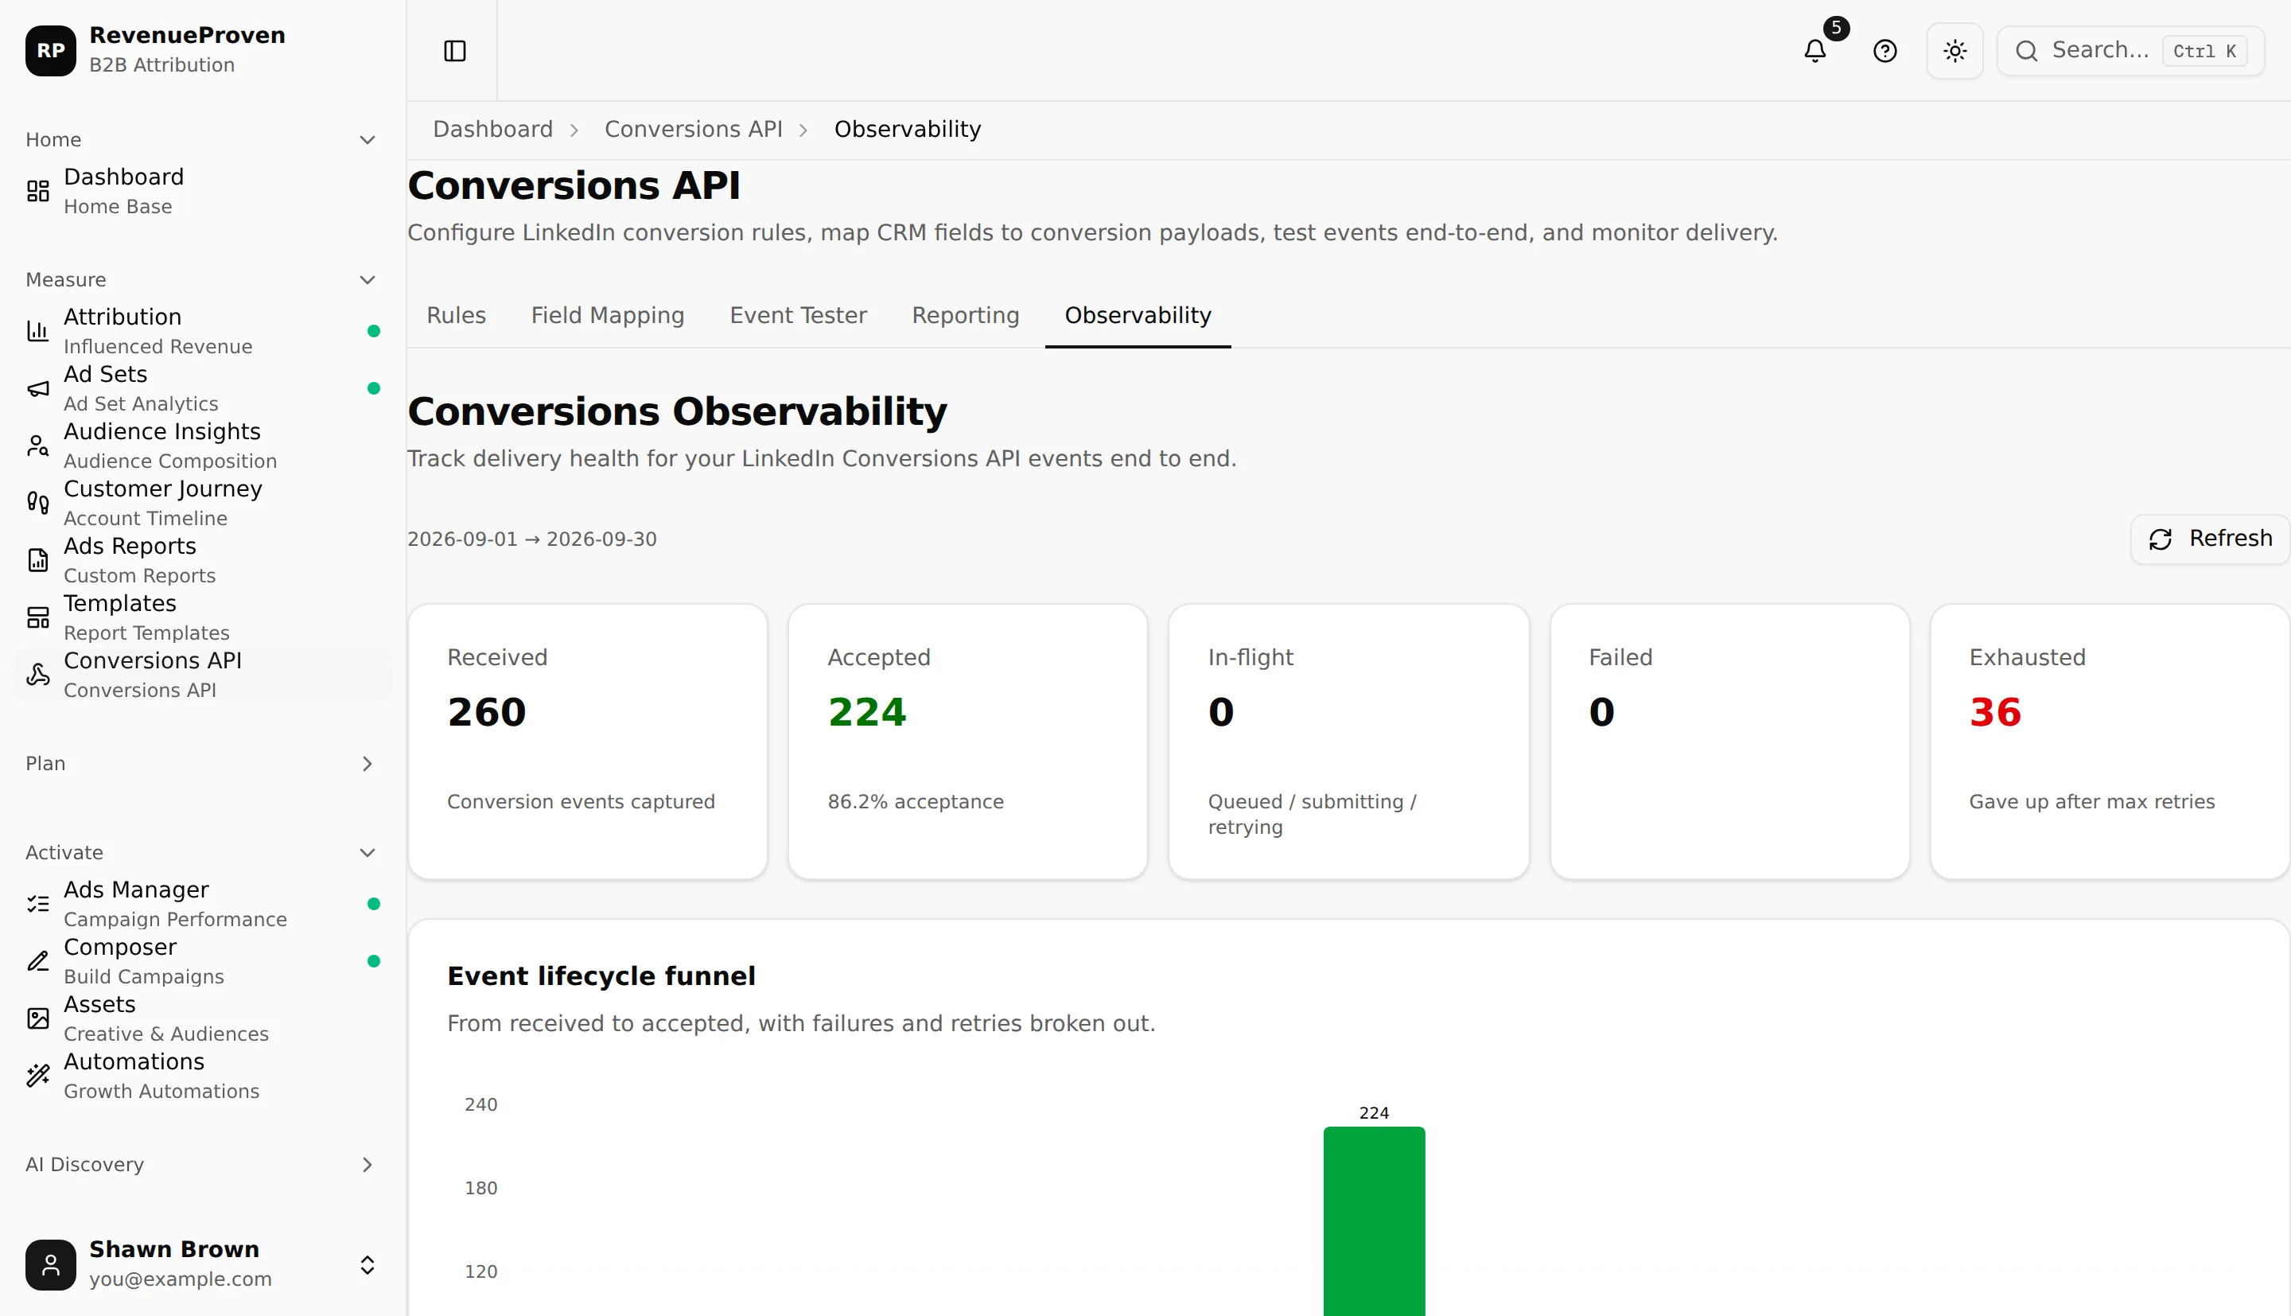Open Attribution bar chart icon
This screenshot has width=2291, height=1316.
click(x=38, y=331)
